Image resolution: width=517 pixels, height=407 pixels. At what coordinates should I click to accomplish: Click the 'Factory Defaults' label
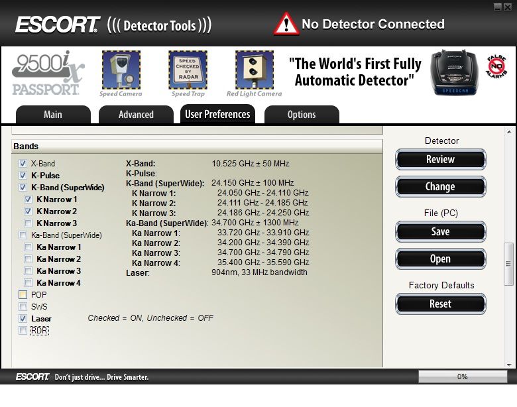pos(441,285)
